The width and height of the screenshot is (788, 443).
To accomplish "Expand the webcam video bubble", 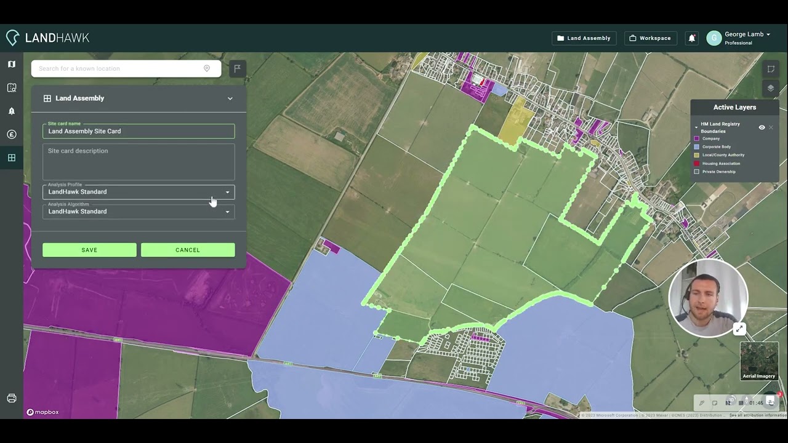I will [739, 329].
